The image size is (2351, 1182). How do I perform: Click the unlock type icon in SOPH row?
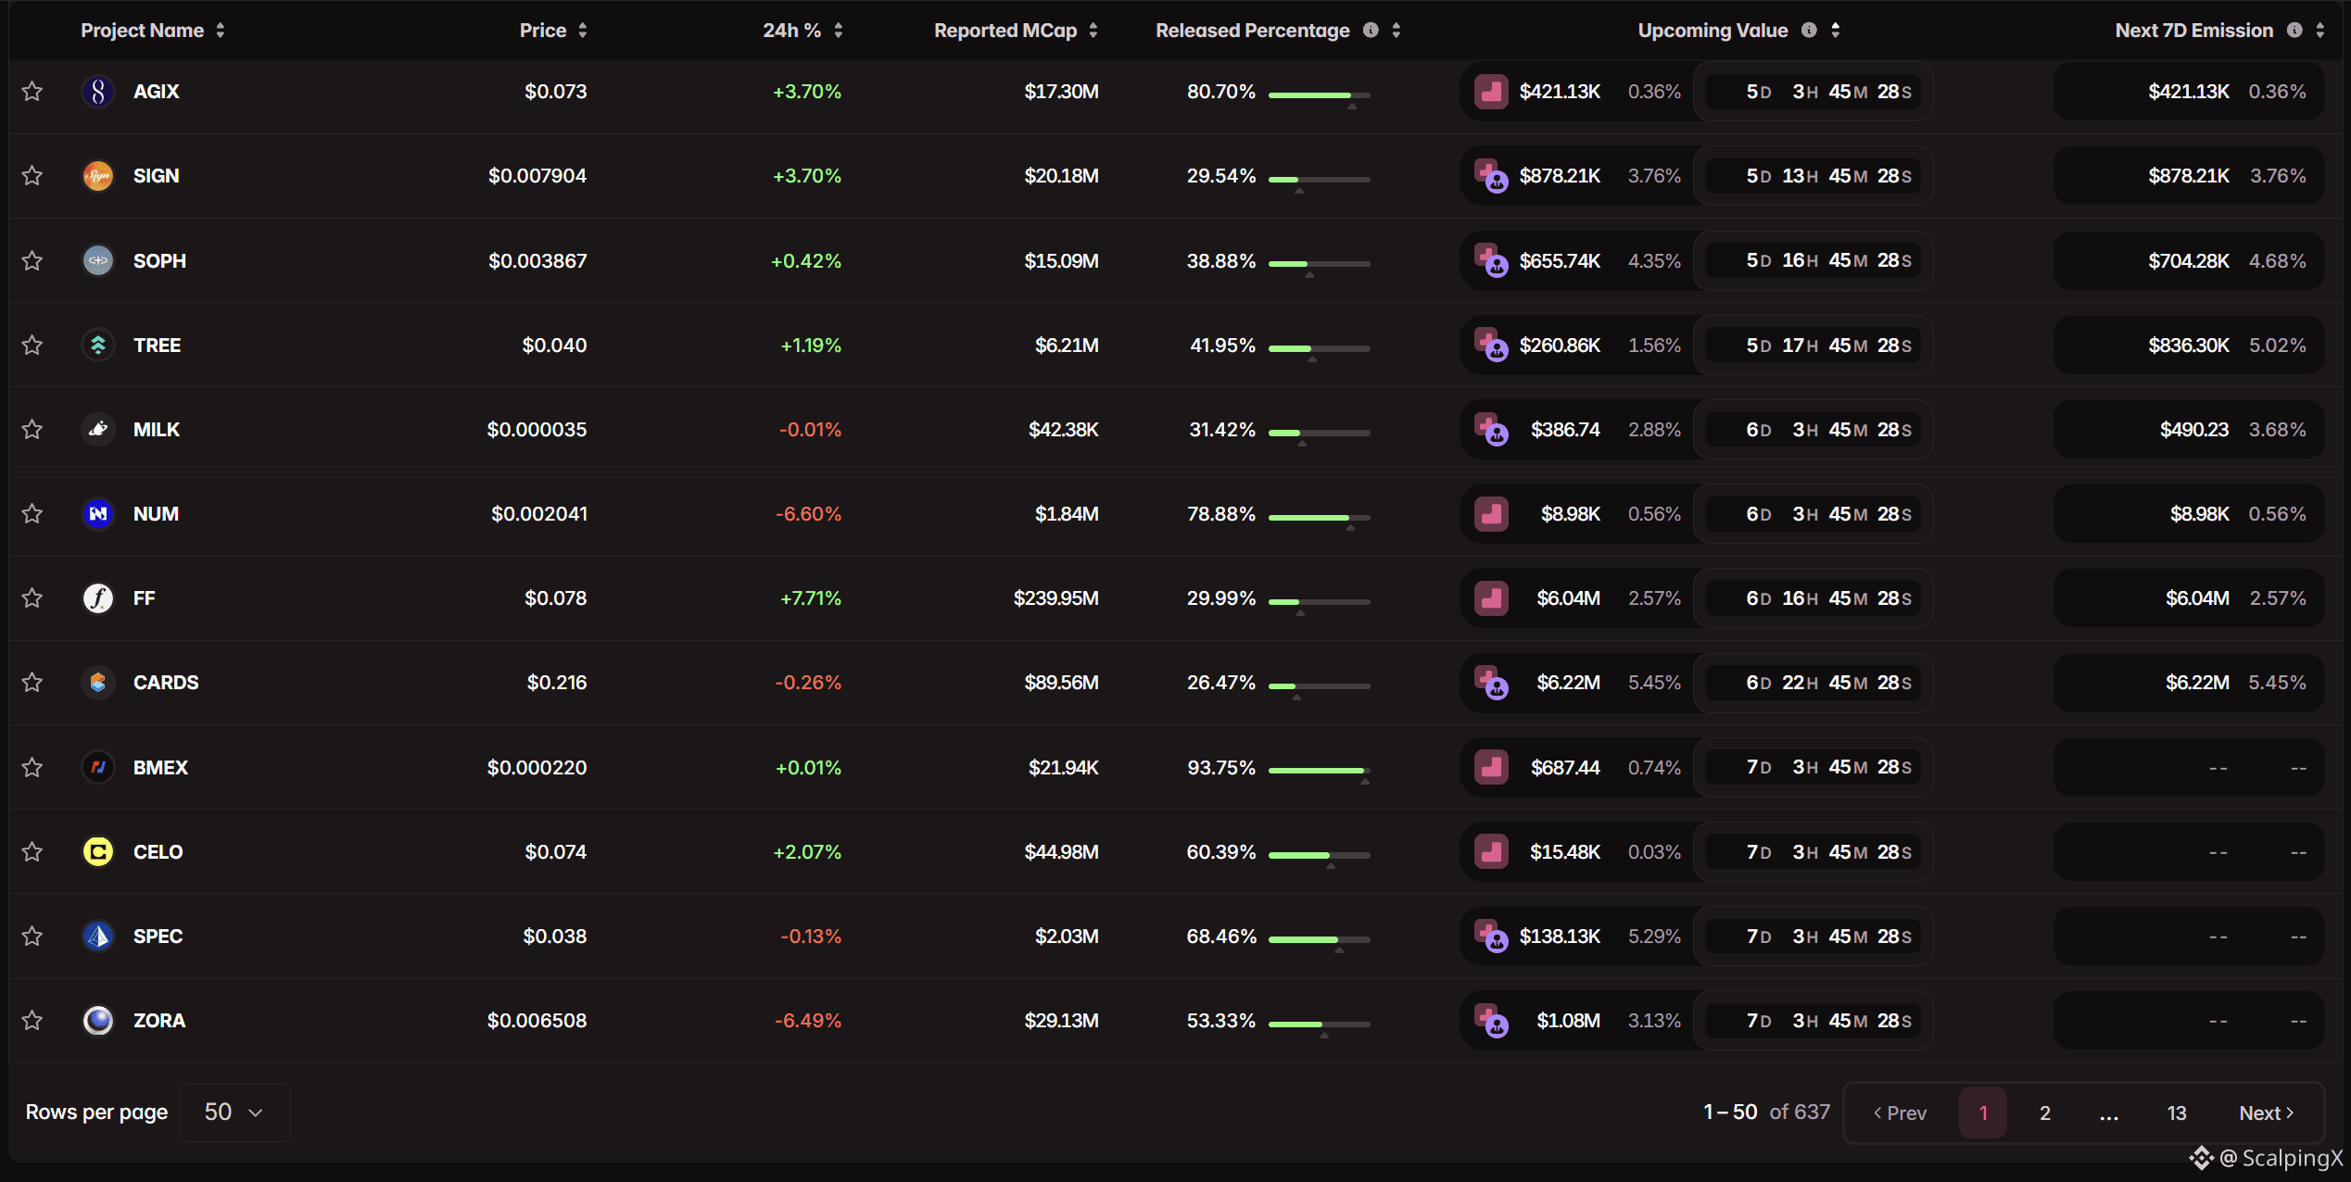(x=1491, y=261)
